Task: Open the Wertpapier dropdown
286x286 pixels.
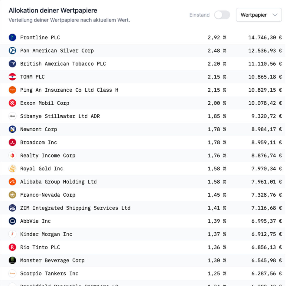Action: (x=259, y=15)
